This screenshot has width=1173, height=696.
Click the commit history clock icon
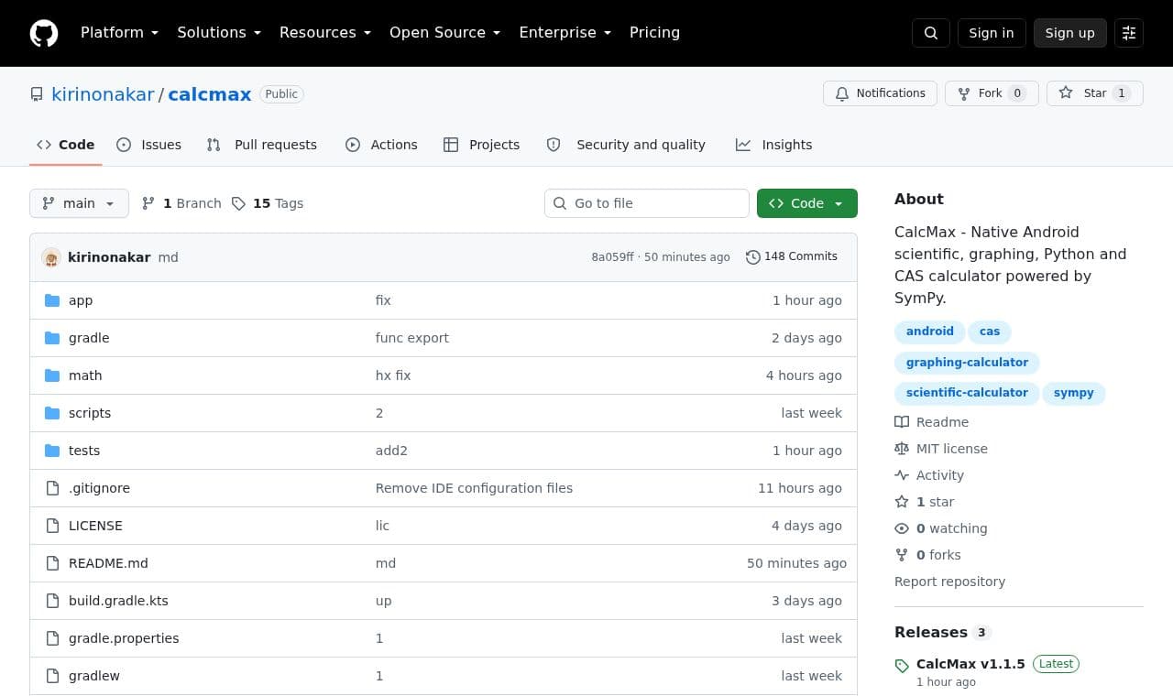[x=753, y=257]
